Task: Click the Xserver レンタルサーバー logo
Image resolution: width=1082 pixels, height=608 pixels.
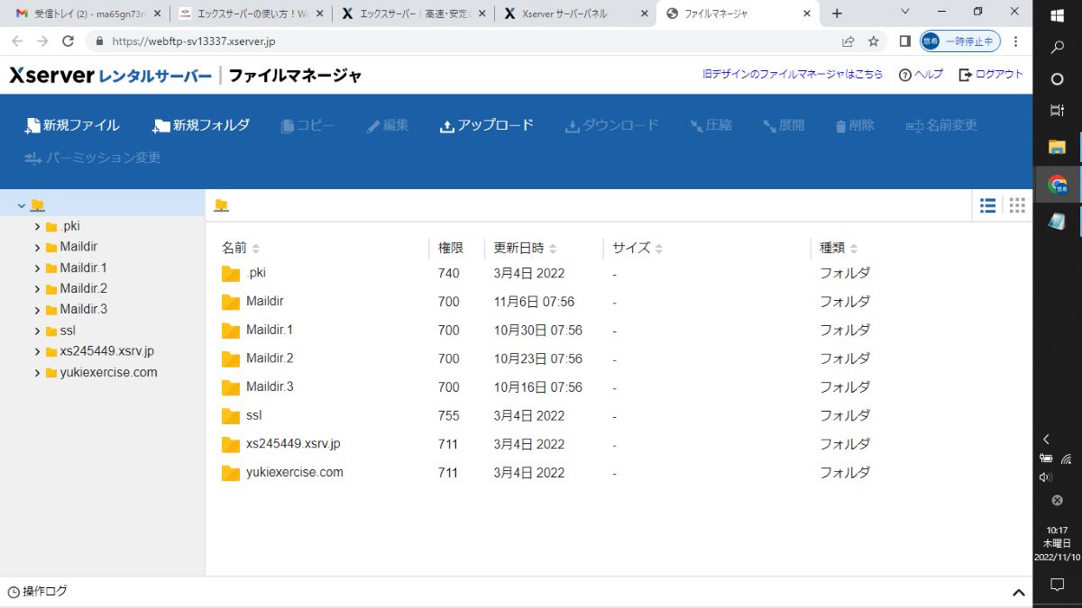Action: coord(110,76)
